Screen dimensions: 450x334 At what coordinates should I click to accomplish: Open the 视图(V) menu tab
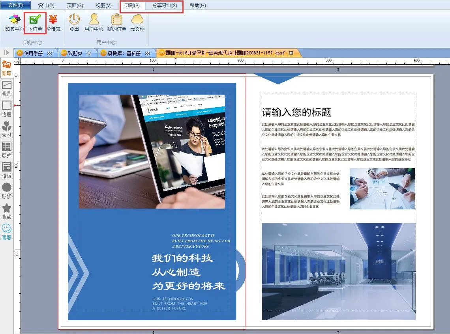(103, 5)
